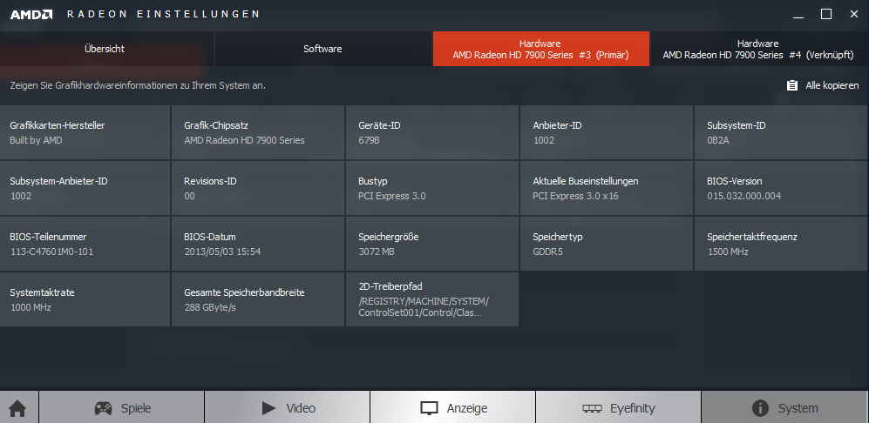The height and width of the screenshot is (423, 869).
Task: Click the Radeon Einstellungen title text
Action: click(x=163, y=15)
